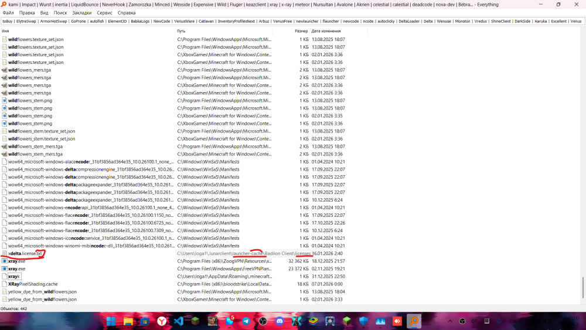Sort by Дата изменения column header
This screenshot has height=330, width=586.
point(338,31)
